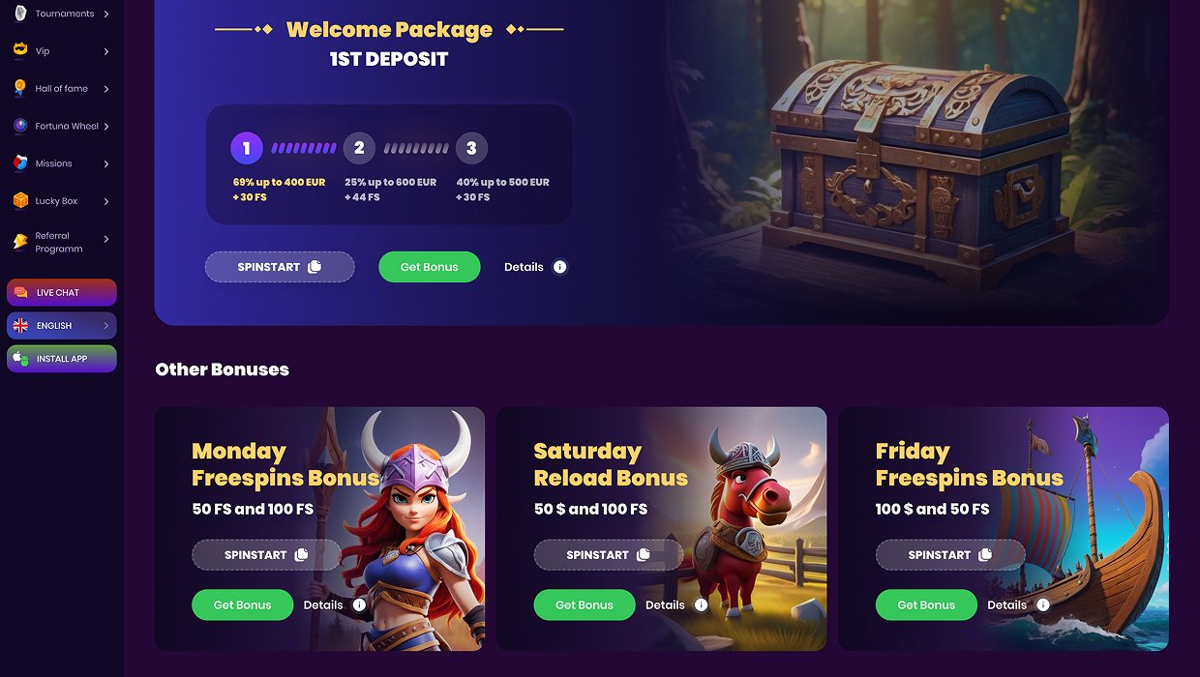
Task: Select deposit step 2 in Welcome Package
Action: point(359,148)
